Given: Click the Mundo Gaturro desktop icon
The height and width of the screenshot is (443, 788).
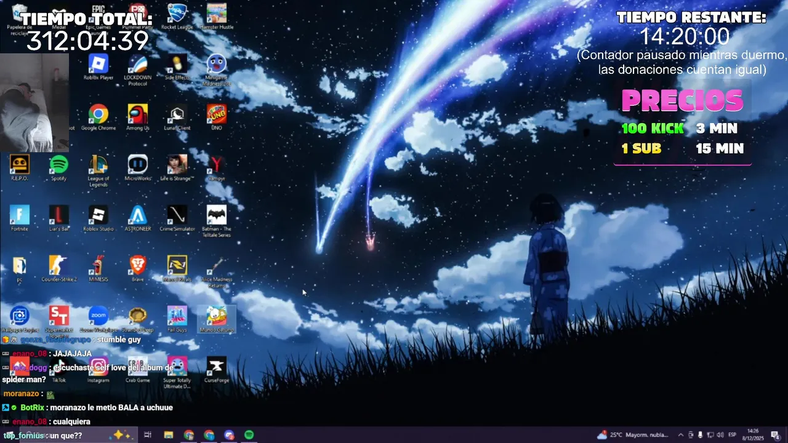Looking at the screenshot, I should tap(216, 319).
